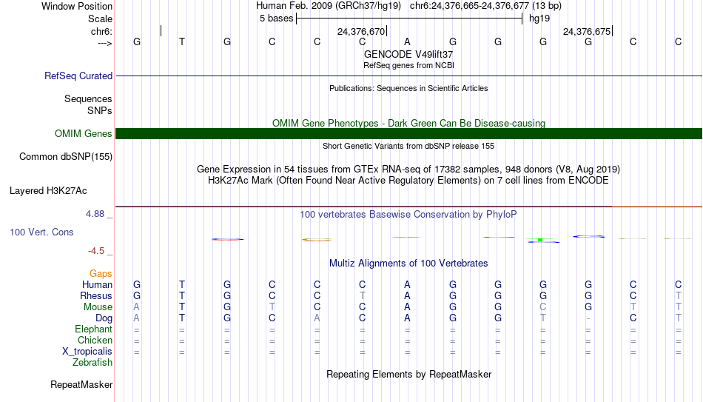
Task: Click the T base in the reference sequence
Action: [x=182, y=41]
